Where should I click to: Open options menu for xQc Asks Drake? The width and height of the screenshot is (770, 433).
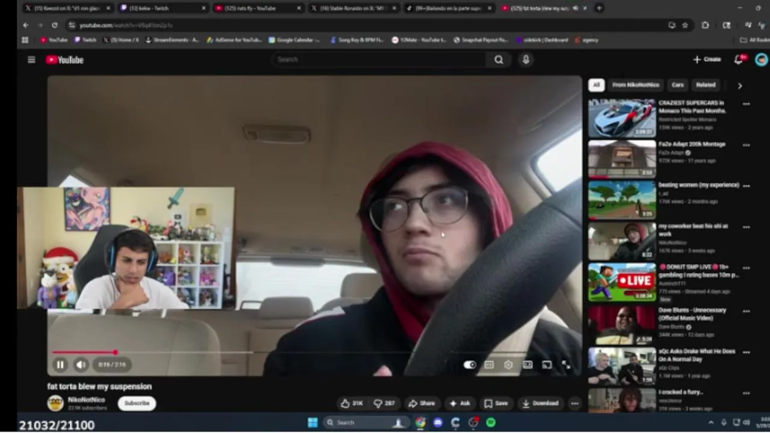pos(747,352)
